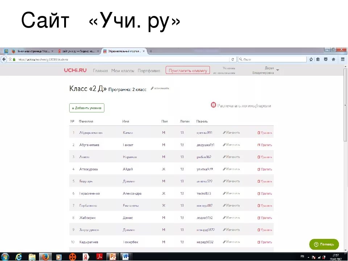Click the password дедушка151
The image size is (348, 261).
tap(206, 145)
